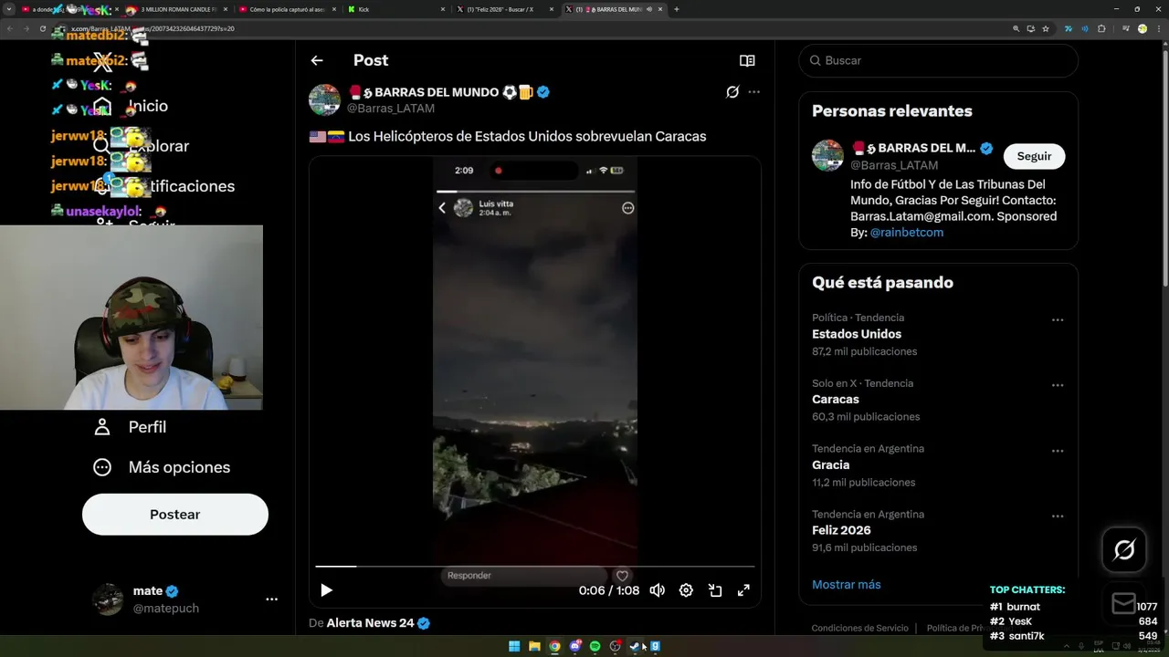1169x657 pixels.
Task: Open the browser zoom magnifier icon
Action: coord(1016,28)
